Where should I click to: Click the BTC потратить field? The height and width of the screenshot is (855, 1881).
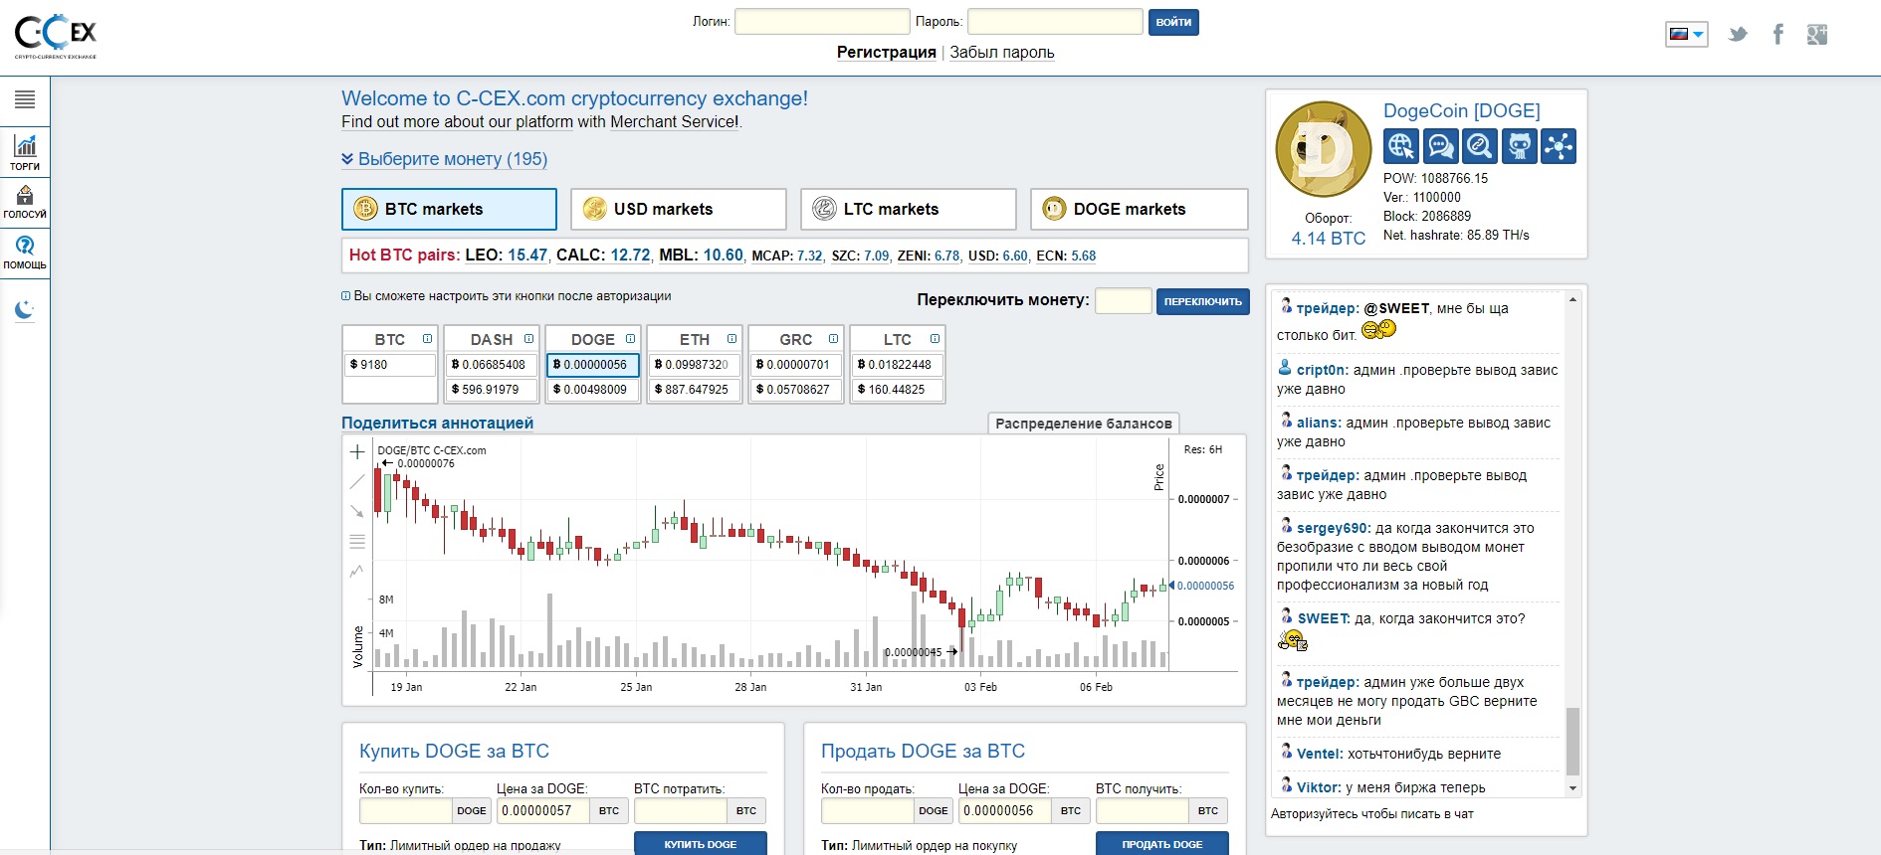[681, 811]
